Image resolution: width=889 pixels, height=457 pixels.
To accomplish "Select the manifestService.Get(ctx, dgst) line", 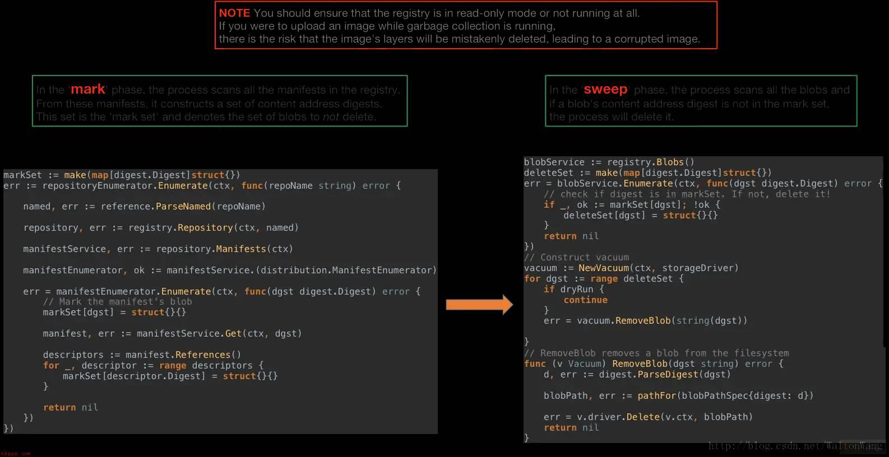I will pyautogui.click(x=172, y=333).
